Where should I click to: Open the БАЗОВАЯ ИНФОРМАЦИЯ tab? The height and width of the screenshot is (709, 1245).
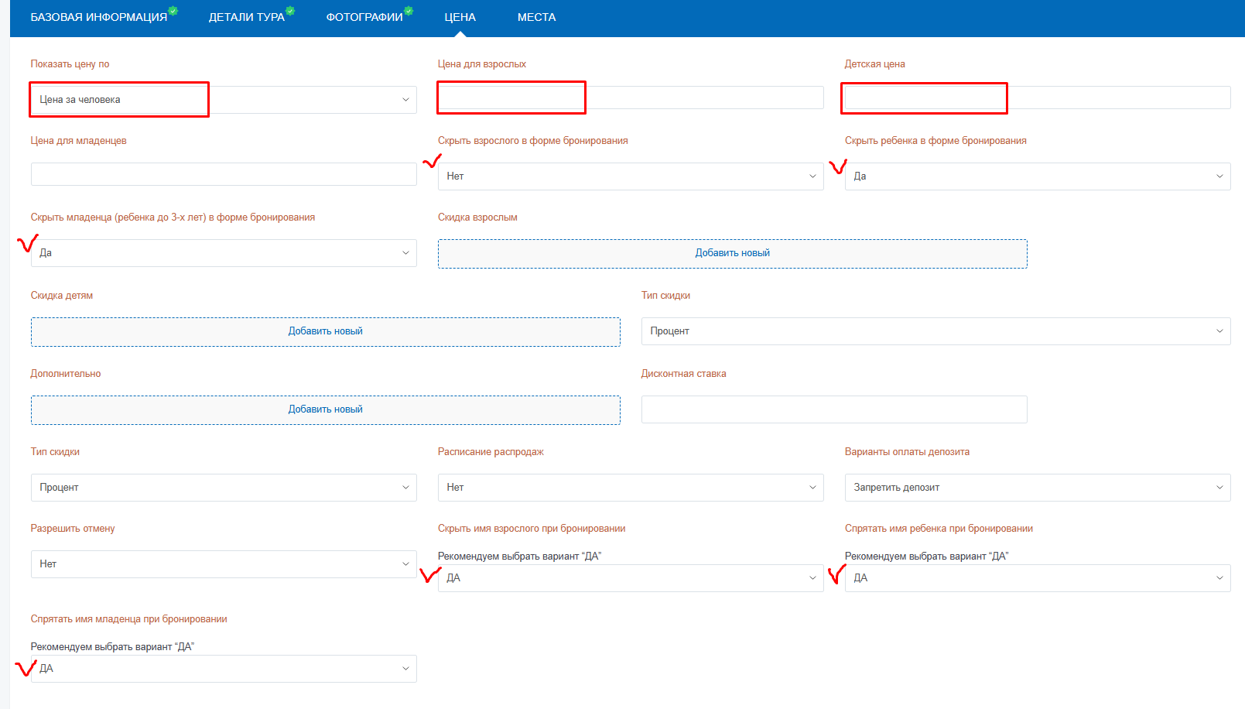[98, 17]
